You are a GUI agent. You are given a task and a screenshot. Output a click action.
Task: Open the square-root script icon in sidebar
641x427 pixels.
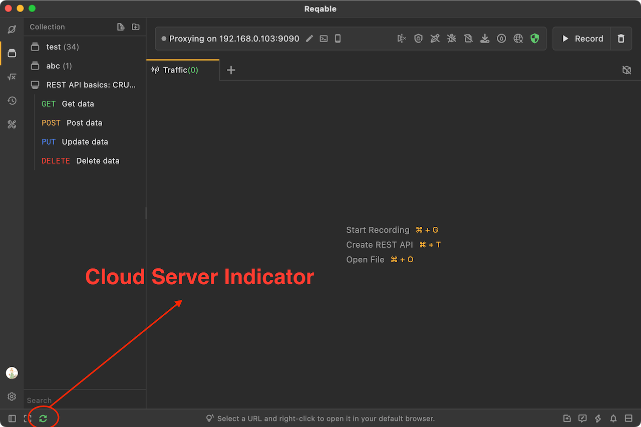pyautogui.click(x=12, y=77)
